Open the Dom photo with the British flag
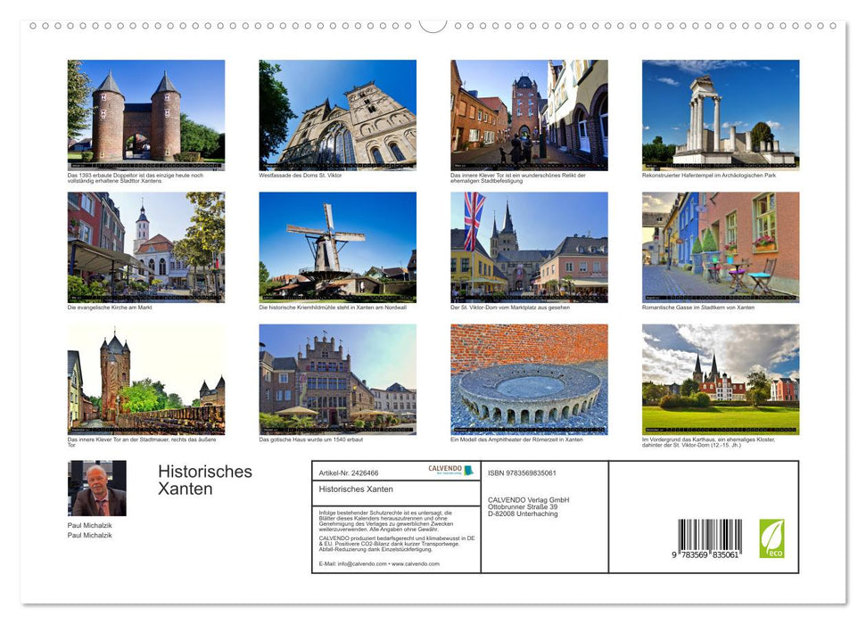 529,247
